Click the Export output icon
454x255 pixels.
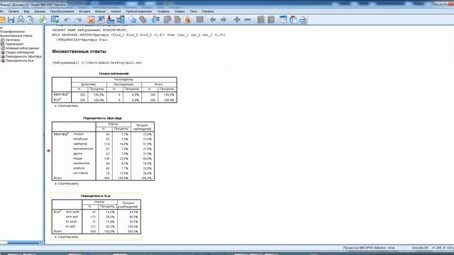tap(43, 20)
